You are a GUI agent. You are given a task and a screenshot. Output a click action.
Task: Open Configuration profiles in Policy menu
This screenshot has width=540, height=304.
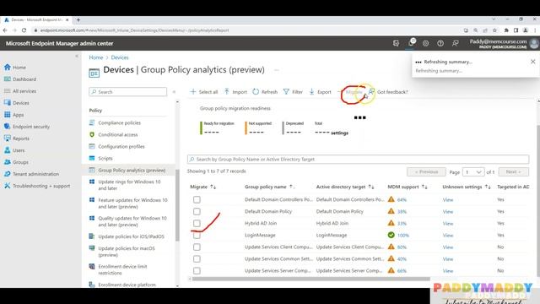pyautogui.click(x=121, y=146)
